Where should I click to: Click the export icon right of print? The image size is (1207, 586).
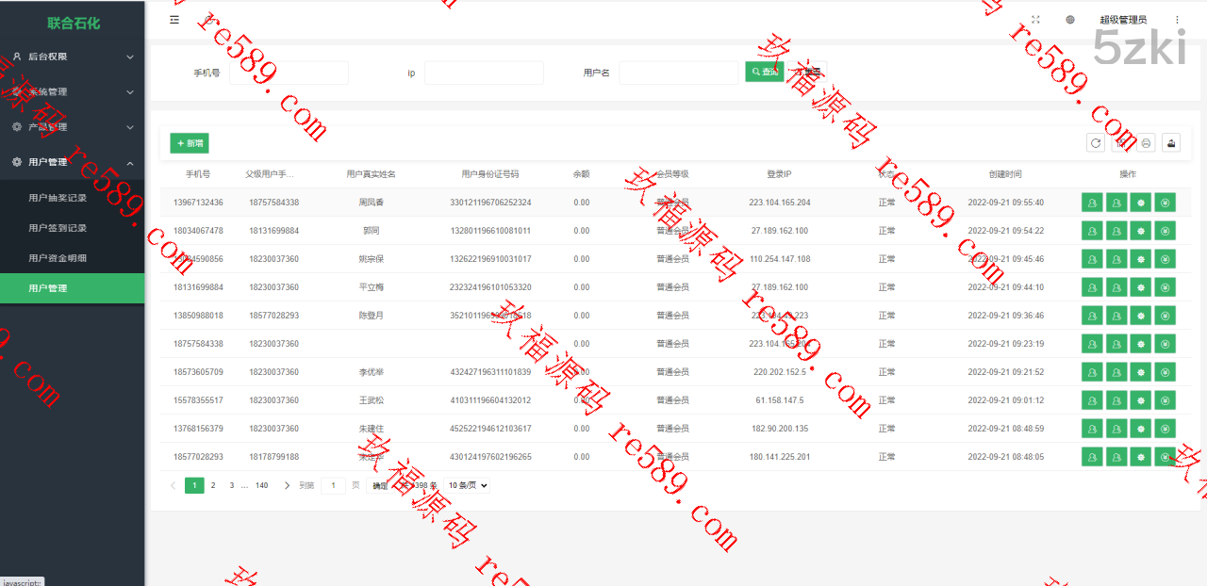pos(1170,143)
